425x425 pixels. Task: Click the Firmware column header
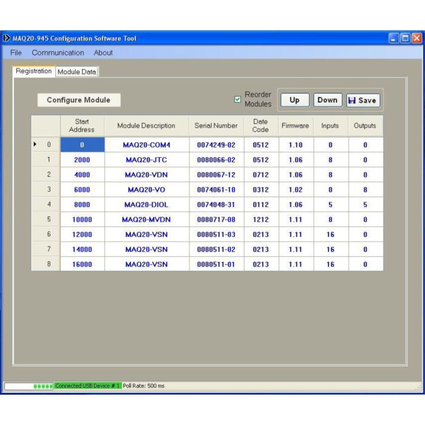(x=296, y=126)
